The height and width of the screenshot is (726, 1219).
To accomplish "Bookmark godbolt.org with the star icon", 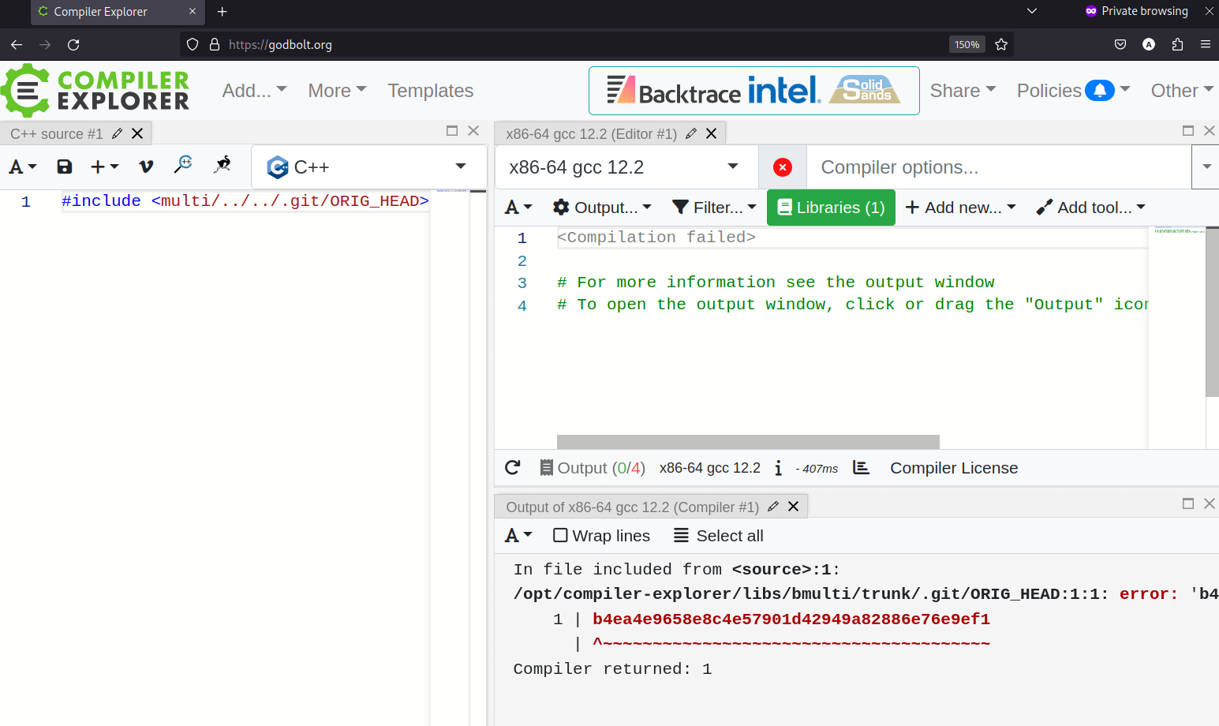I will [x=1001, y=44].
